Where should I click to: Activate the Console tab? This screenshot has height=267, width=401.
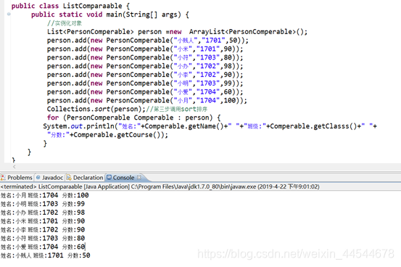[124, 178]
